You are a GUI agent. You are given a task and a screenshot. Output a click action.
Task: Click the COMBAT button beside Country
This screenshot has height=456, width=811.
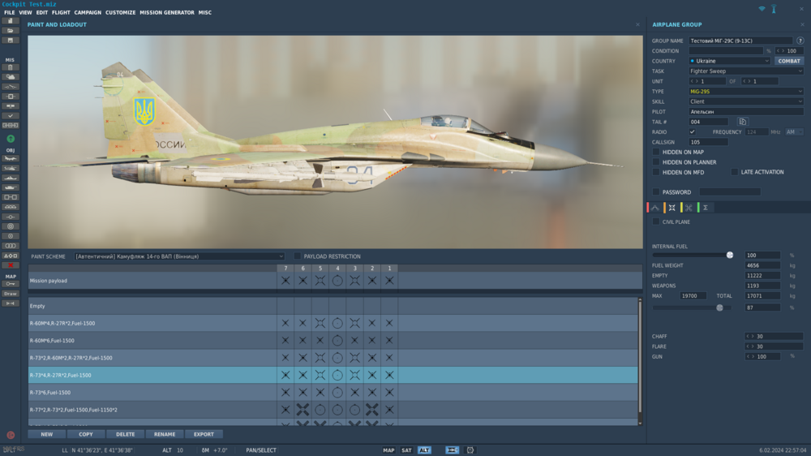[789, 61]
